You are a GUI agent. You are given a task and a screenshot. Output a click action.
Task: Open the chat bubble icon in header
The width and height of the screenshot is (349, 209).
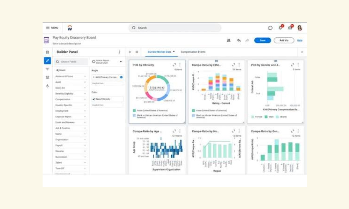[270, 28]
